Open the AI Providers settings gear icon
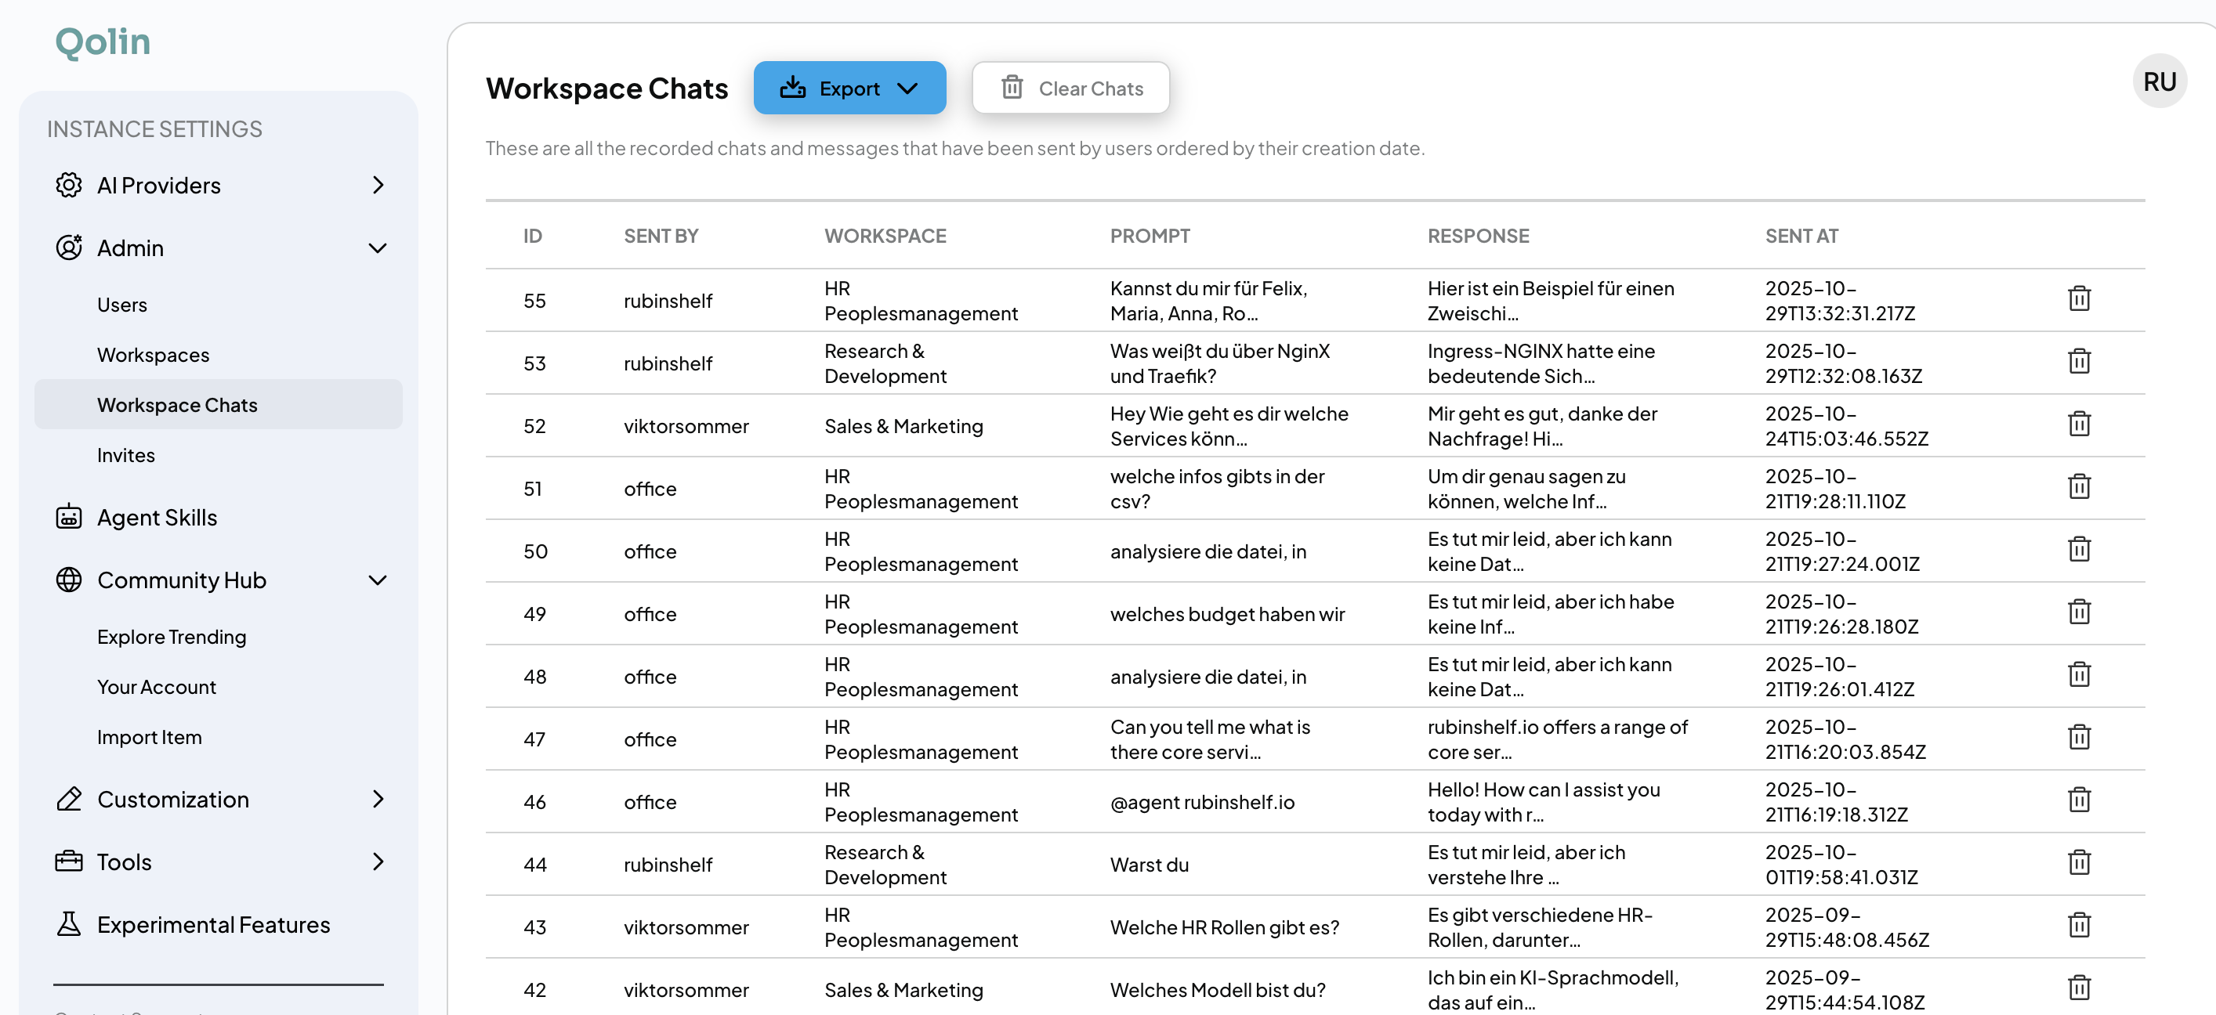The width and height of the screenshot is (2216, 1015). 68,185
